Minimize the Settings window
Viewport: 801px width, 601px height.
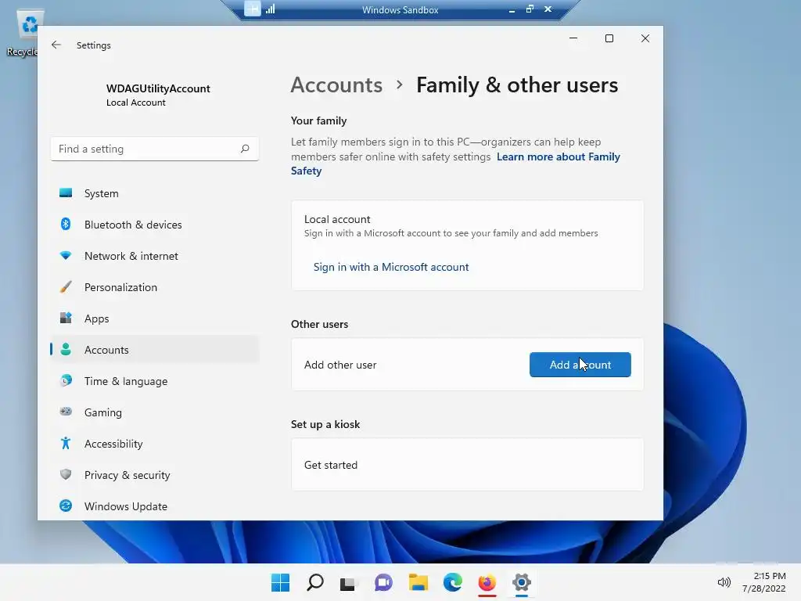[573, 38]
